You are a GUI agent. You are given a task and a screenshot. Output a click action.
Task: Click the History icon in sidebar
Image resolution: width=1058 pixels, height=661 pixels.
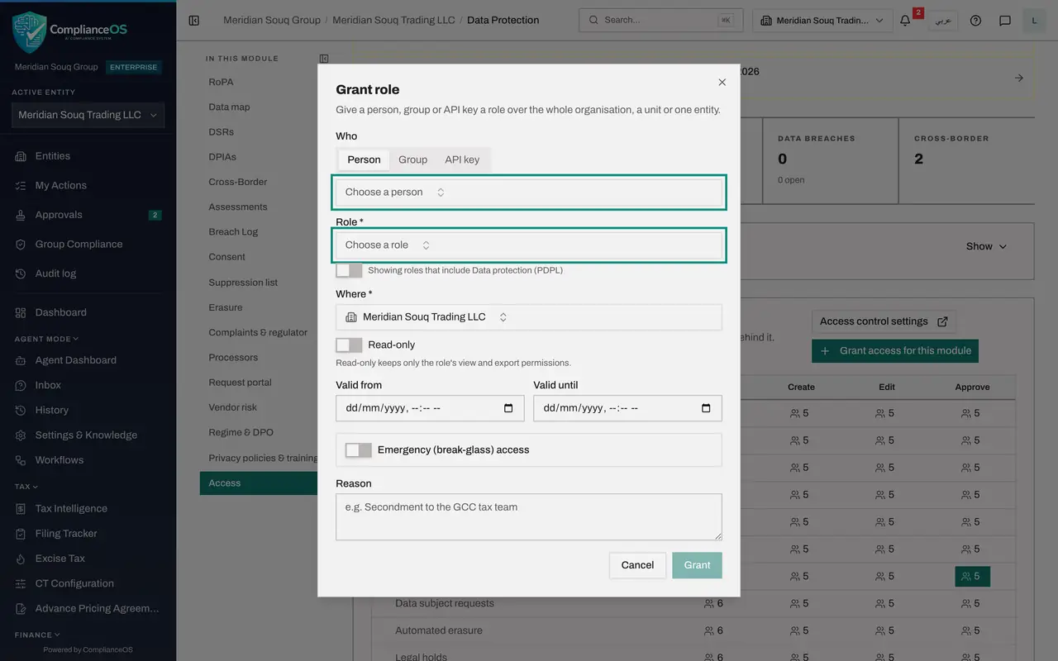pos(21,410)
